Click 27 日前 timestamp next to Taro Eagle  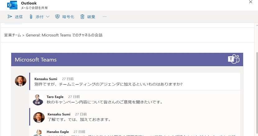[x=74, y=97]
